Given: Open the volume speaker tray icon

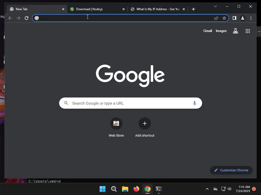Looking at the screenshot, I should click(x=229, y=189).
